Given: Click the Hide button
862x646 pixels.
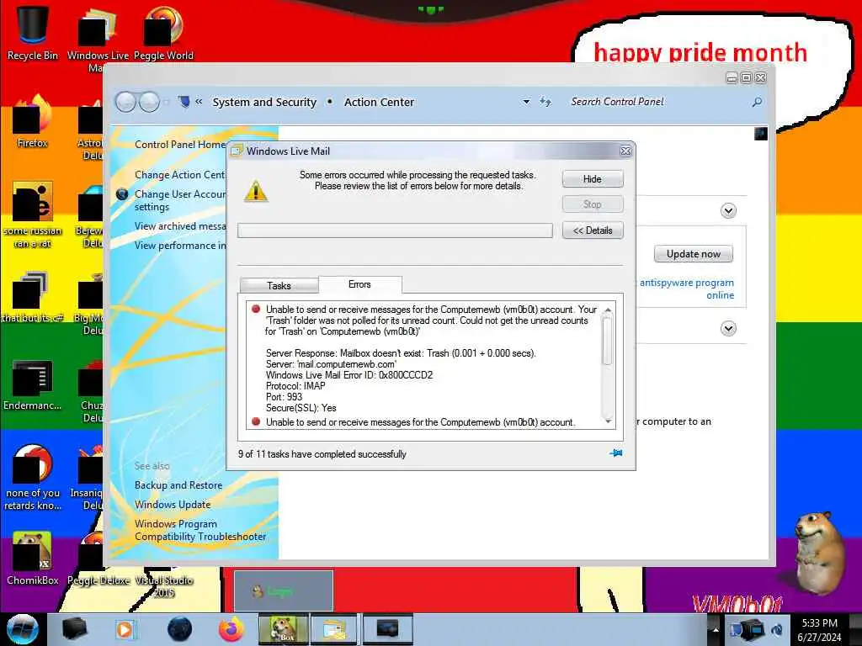Looking at the screenshot, I should 593,179.
